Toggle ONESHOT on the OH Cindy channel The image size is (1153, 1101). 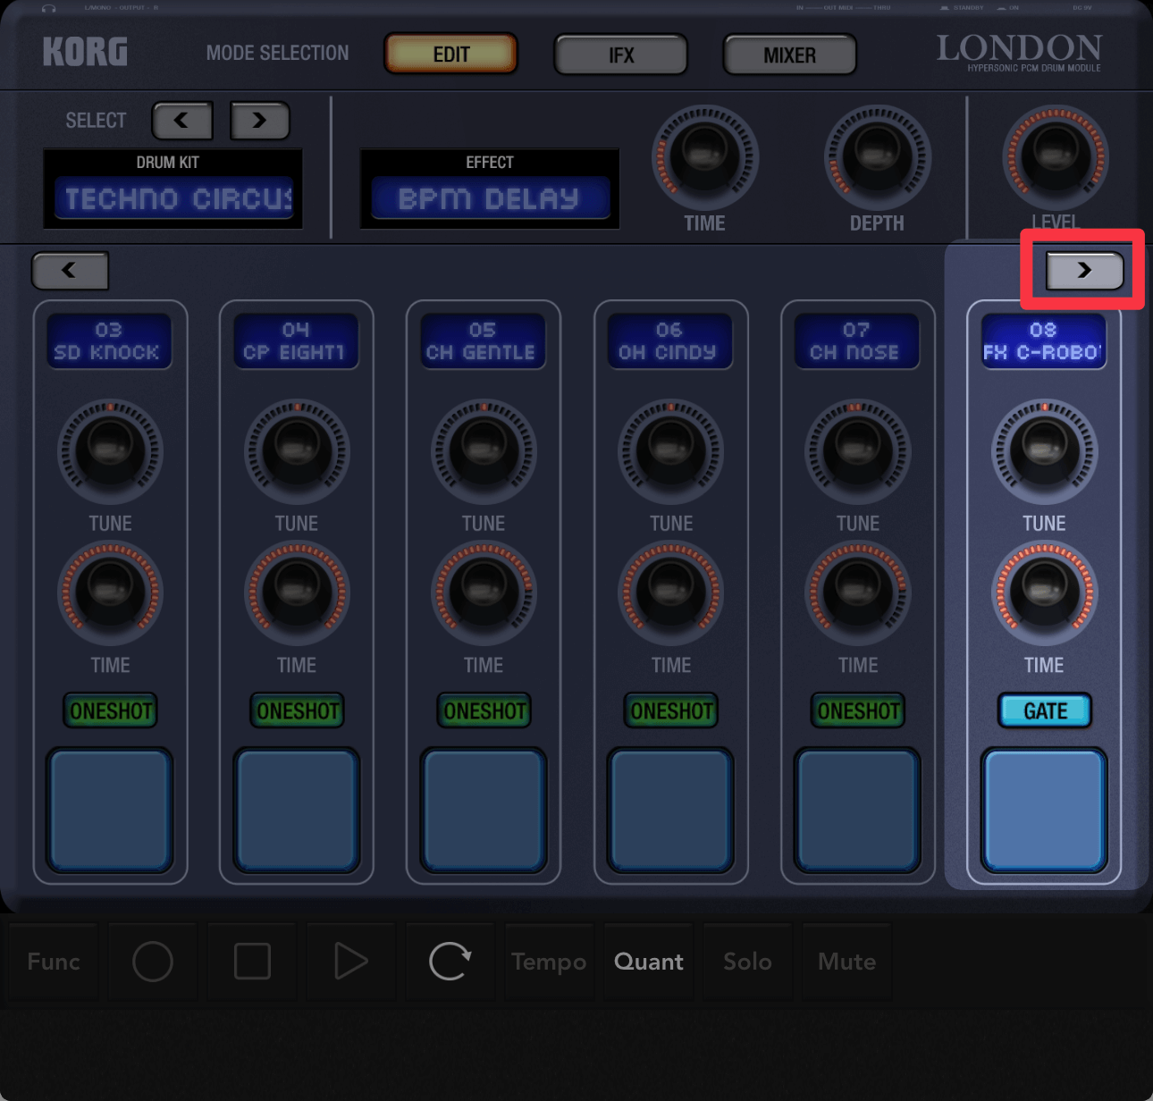[x=671, y=711]
